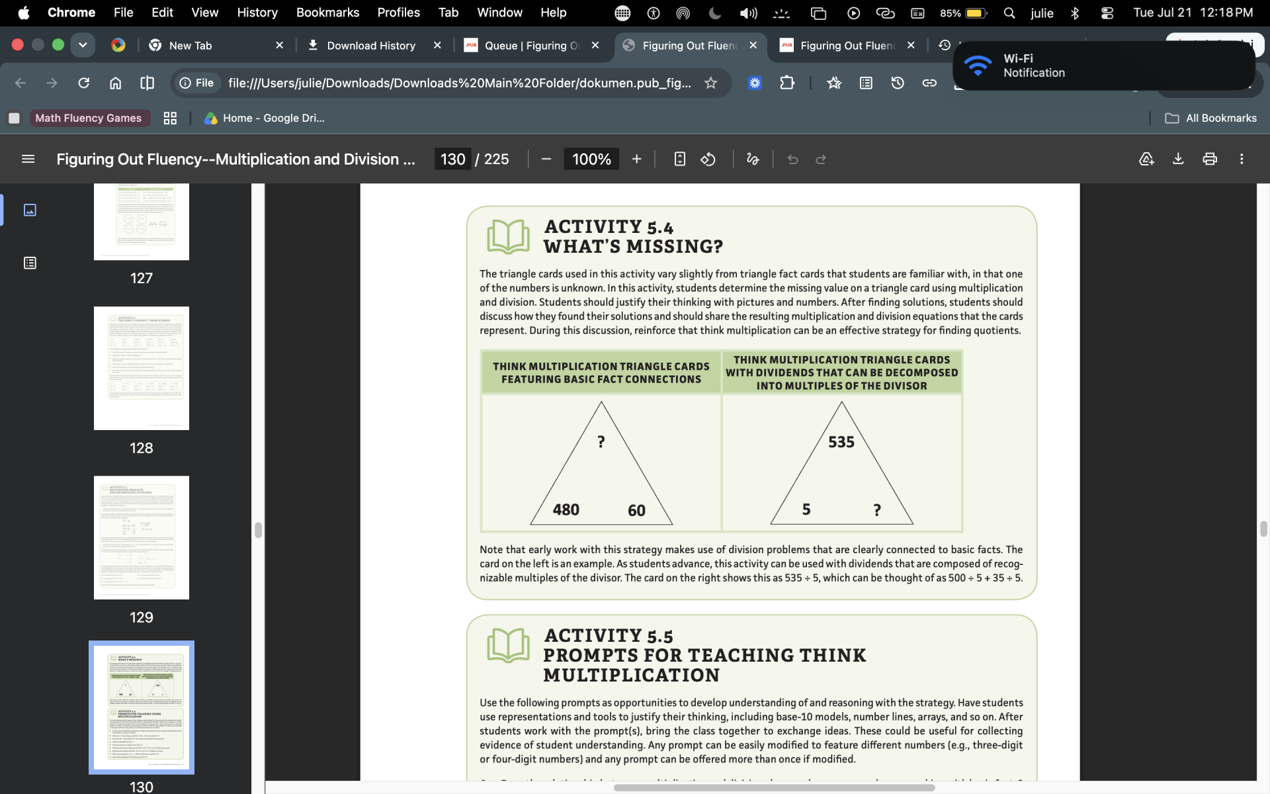Click the page number input field
Screen dimensions: 1270x794
(x=453, y=159)
